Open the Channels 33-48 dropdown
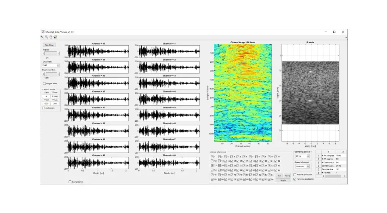 coord(51,65)
